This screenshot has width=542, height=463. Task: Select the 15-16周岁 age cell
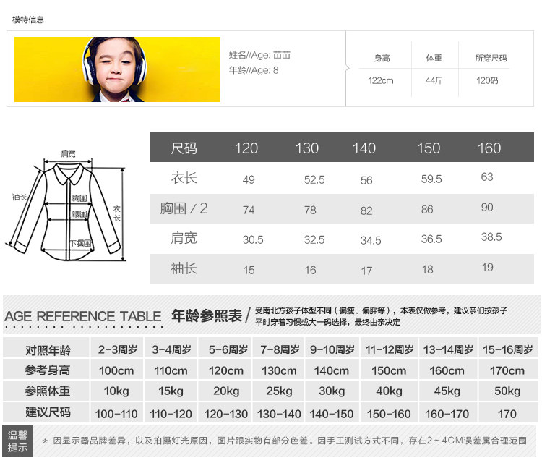point(507,350)
